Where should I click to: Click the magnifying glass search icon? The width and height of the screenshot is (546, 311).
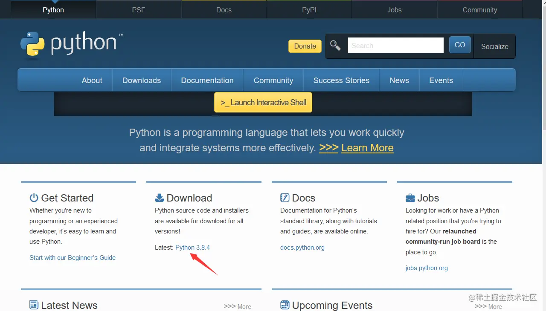coord(335,46)
